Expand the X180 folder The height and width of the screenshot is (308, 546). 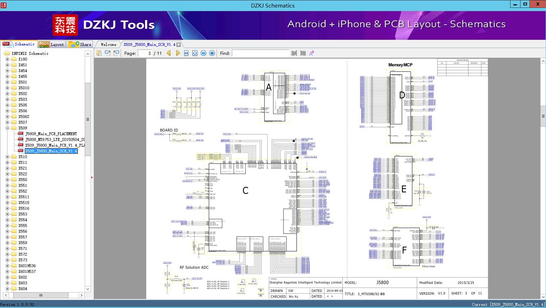[x=8, y=59]
